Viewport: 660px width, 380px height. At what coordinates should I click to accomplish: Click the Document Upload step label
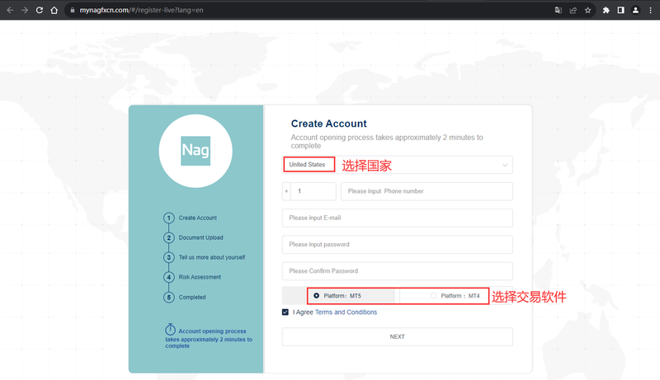(x=200, y=237)
